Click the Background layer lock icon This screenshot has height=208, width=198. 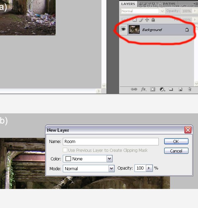187,30
